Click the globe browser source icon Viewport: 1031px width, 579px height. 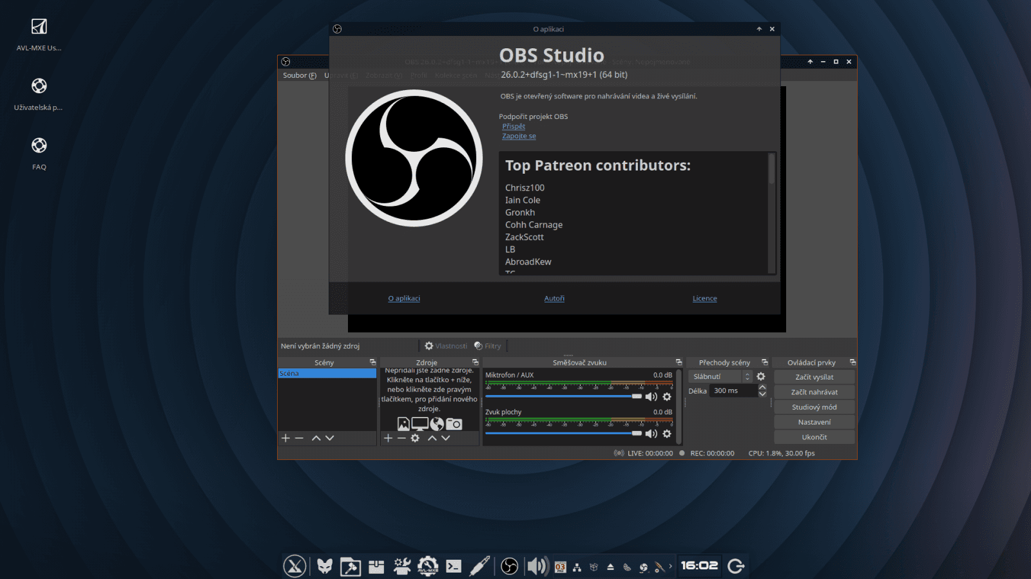437,423
